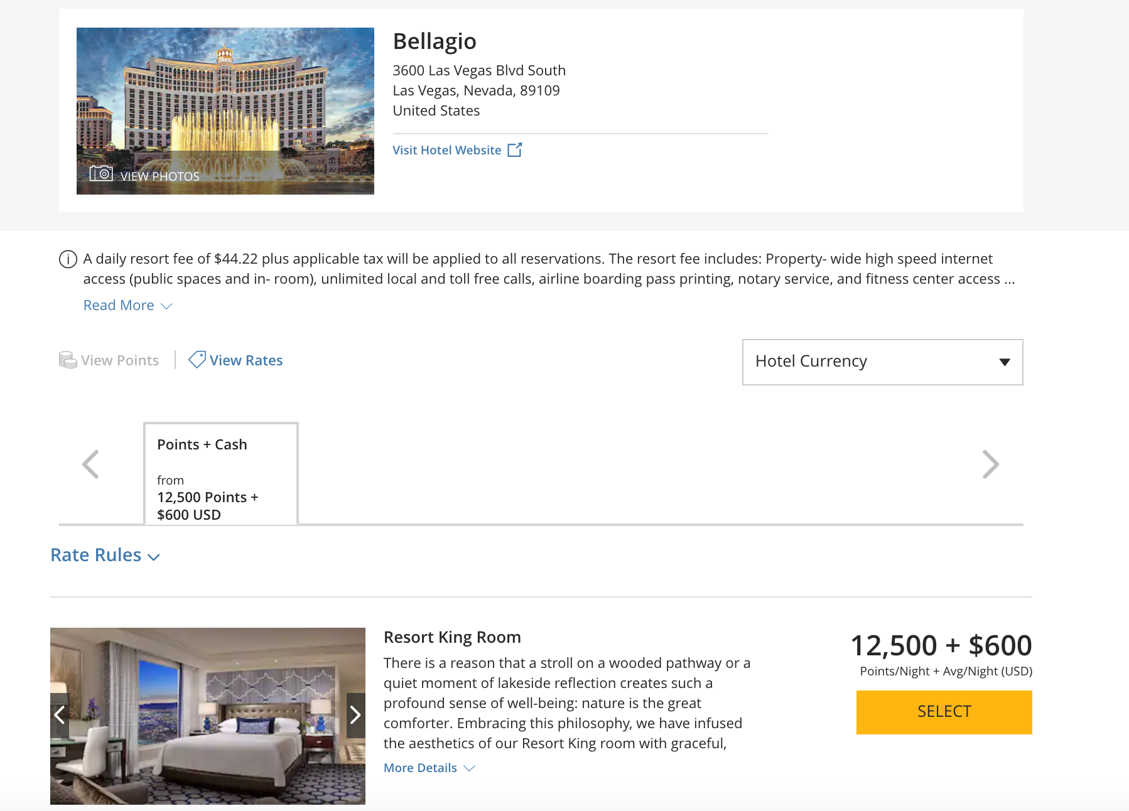
Task: Open the Hotel Currency dropdown
Action: tap(882, 362)
